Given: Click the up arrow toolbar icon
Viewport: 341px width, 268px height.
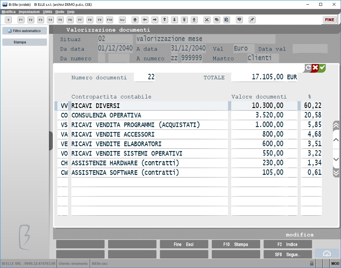Looking at the screenshot, I should [164, 20].
